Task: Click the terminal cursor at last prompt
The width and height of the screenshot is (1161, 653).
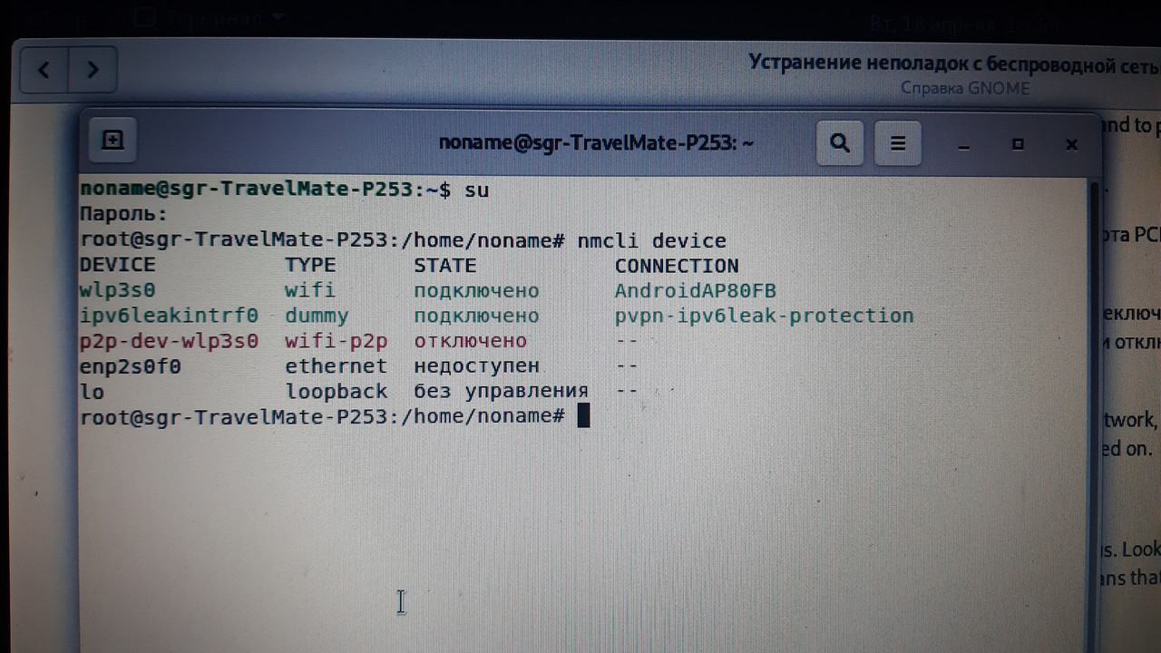Action: pyautogui.click(x=583, y=416)
